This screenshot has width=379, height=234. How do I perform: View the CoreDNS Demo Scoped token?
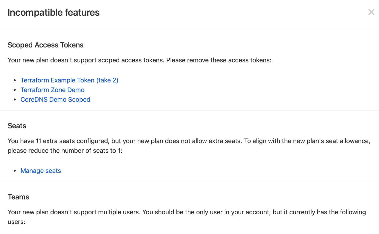point(55,99)
